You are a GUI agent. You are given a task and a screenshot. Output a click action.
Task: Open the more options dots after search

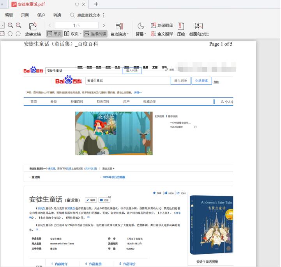103,15
